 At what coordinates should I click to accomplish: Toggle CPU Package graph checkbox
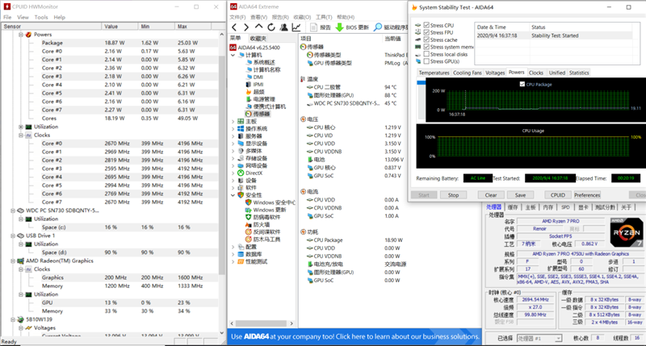tap(522, 84)
